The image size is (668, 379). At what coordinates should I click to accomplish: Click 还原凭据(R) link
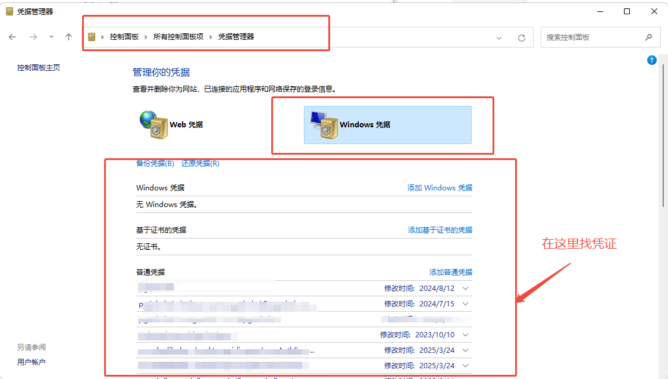pyautogui.click(x=200, y=163)
